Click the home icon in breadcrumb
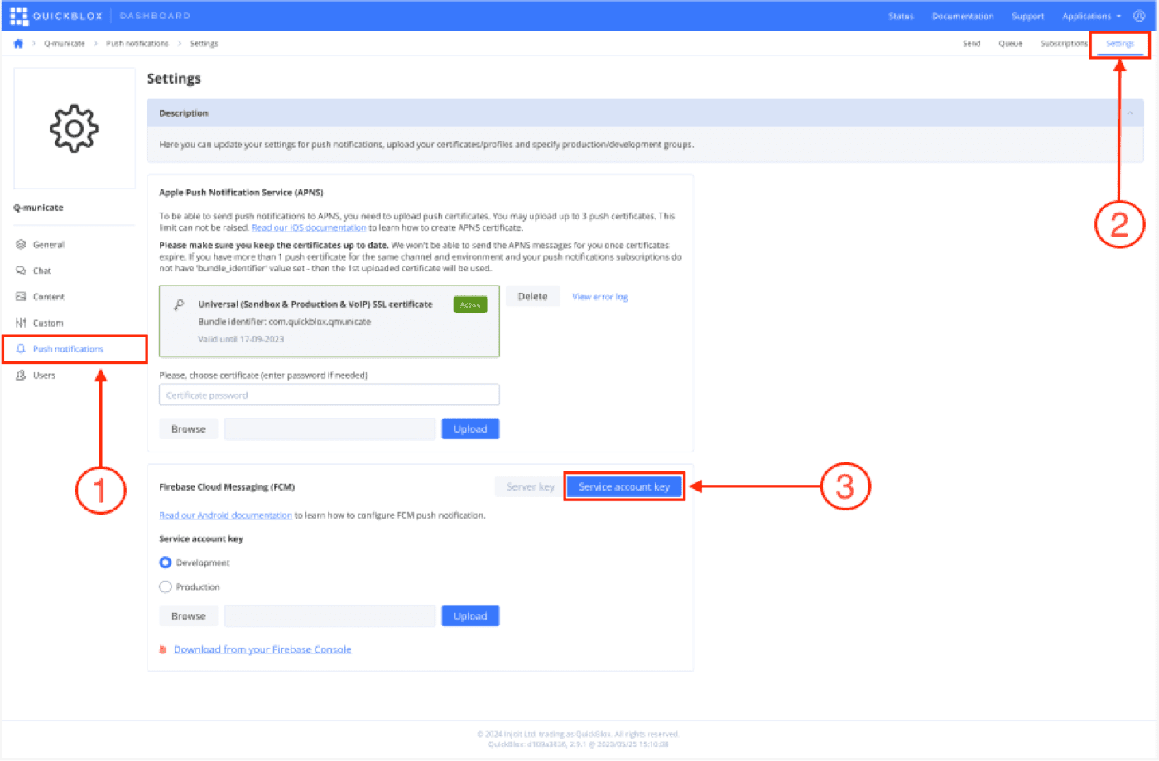This screenshot has width=1159, height=761. [x=18, y=43]
